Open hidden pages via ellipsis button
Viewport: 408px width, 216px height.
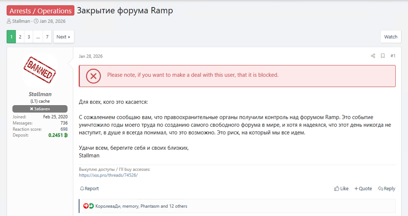coord(38,37)
